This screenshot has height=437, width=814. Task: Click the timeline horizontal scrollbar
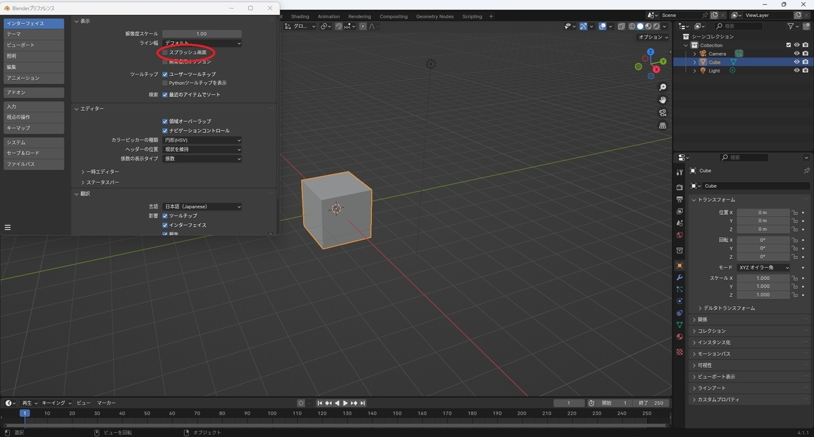(x=336, y=425)
